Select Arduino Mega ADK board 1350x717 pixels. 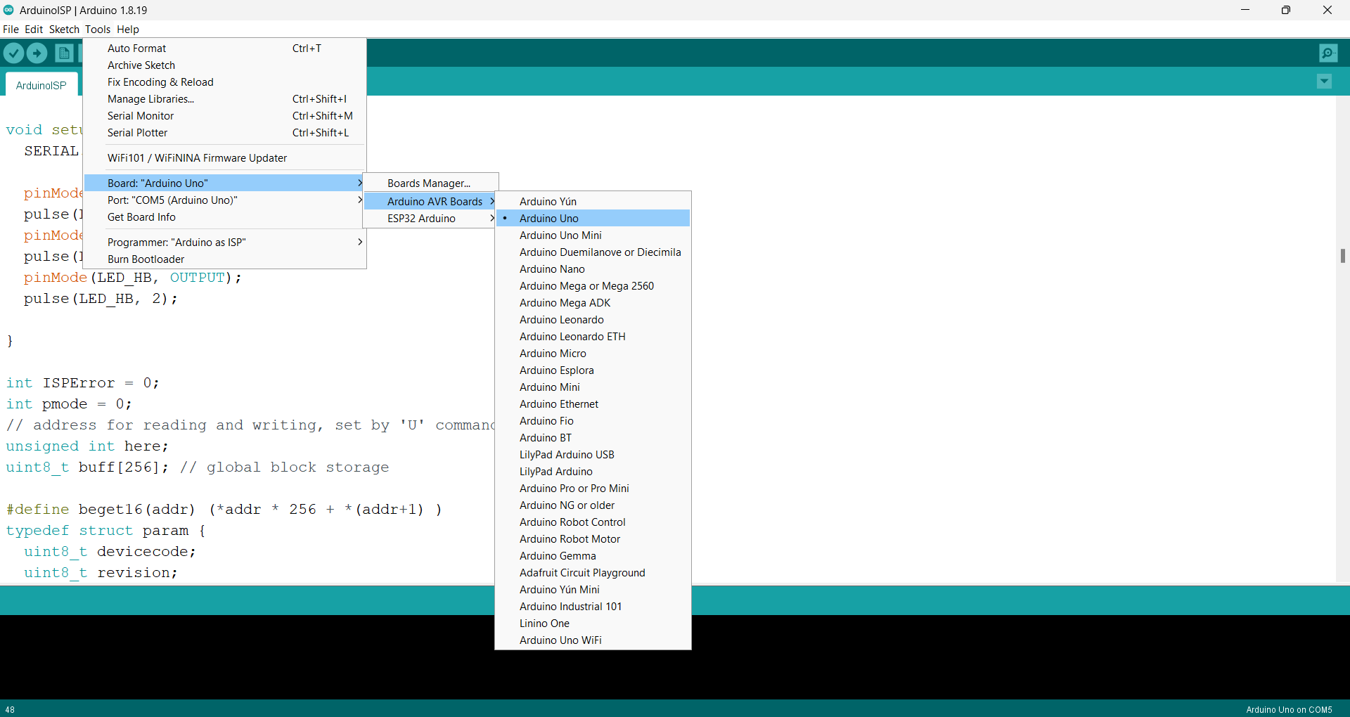tap(593, 303)
